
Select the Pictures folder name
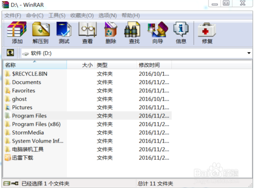(x=22, y=107)
